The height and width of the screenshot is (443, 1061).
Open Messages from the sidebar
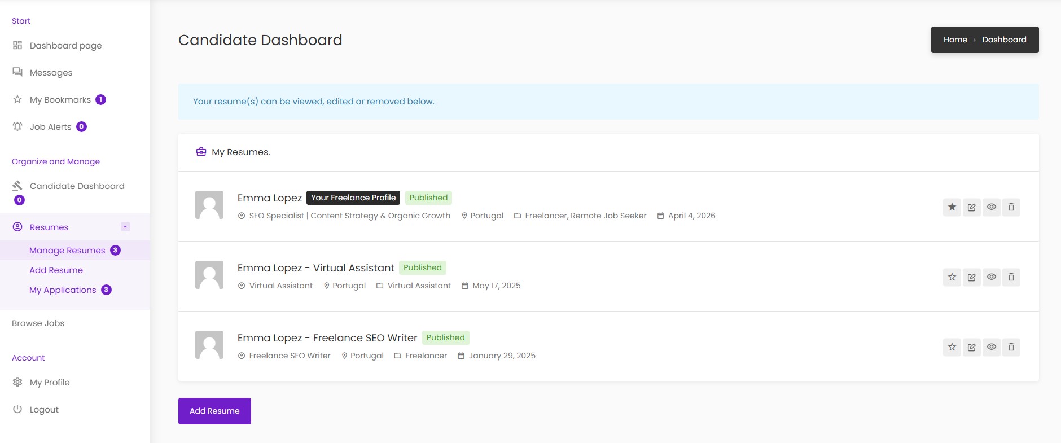click(51, 73)
